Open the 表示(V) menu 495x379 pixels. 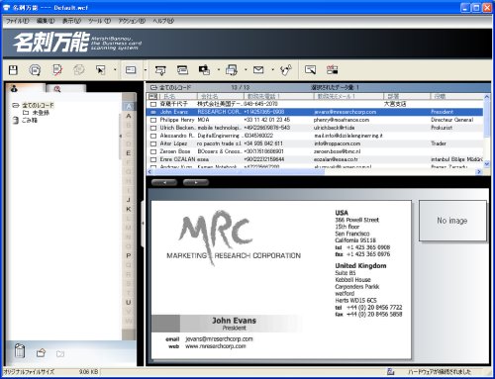click(x=71, y=21)
